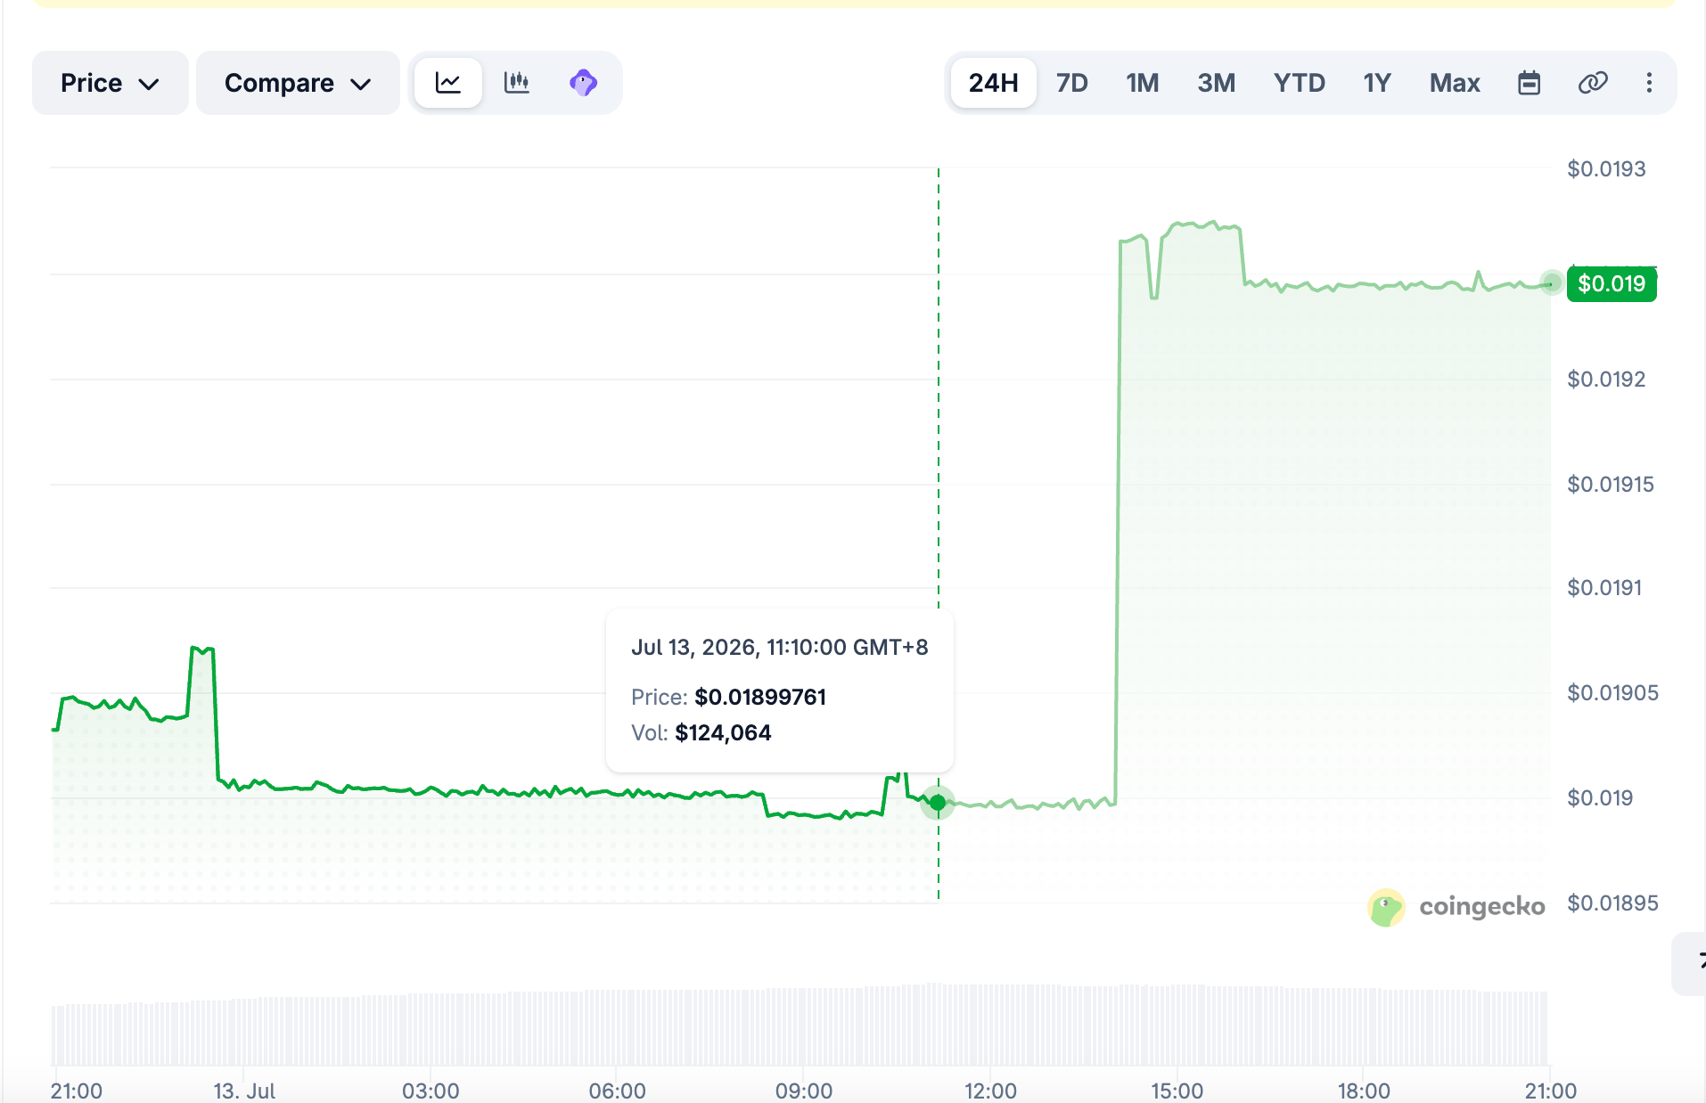Select the 1M time range

(1142, 83)
